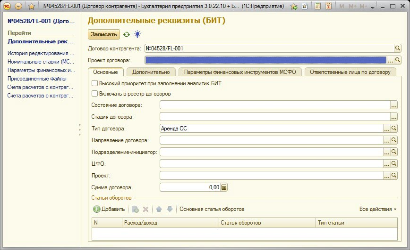This screenshot has height=250, width=410.
Task: Add current page to favorites with star icon
Action: point(32,7)
